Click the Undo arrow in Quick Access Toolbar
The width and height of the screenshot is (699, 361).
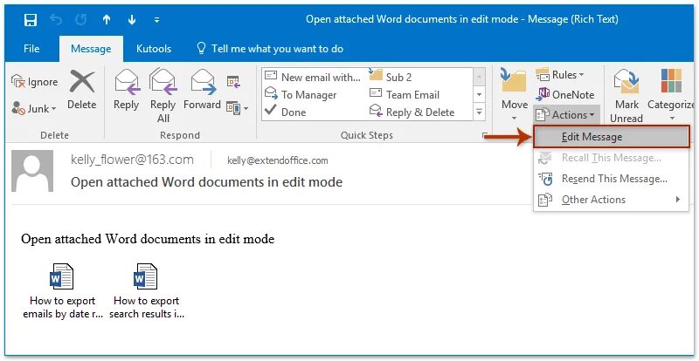(x=55, y=20)
